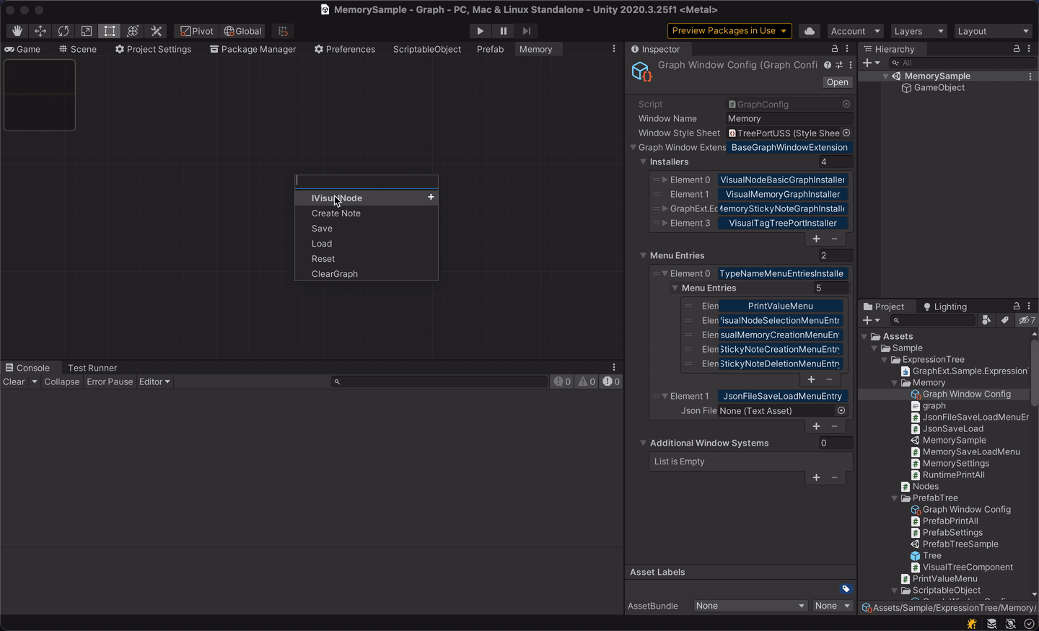Toggle Pivot handle position
The width and height of the screenshot is (1039, 631).
[x=197, y=31]
